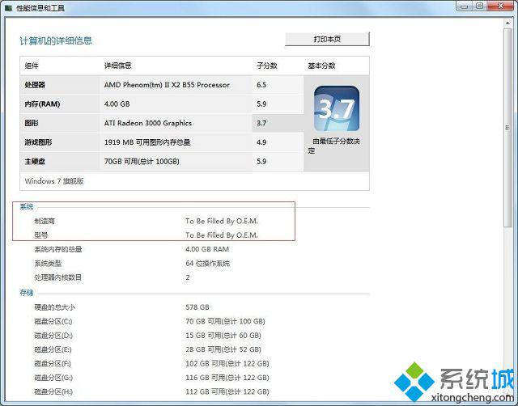
Task: Click 116 GB 可用(总计 122 GB) value
Action: (227, 378)
